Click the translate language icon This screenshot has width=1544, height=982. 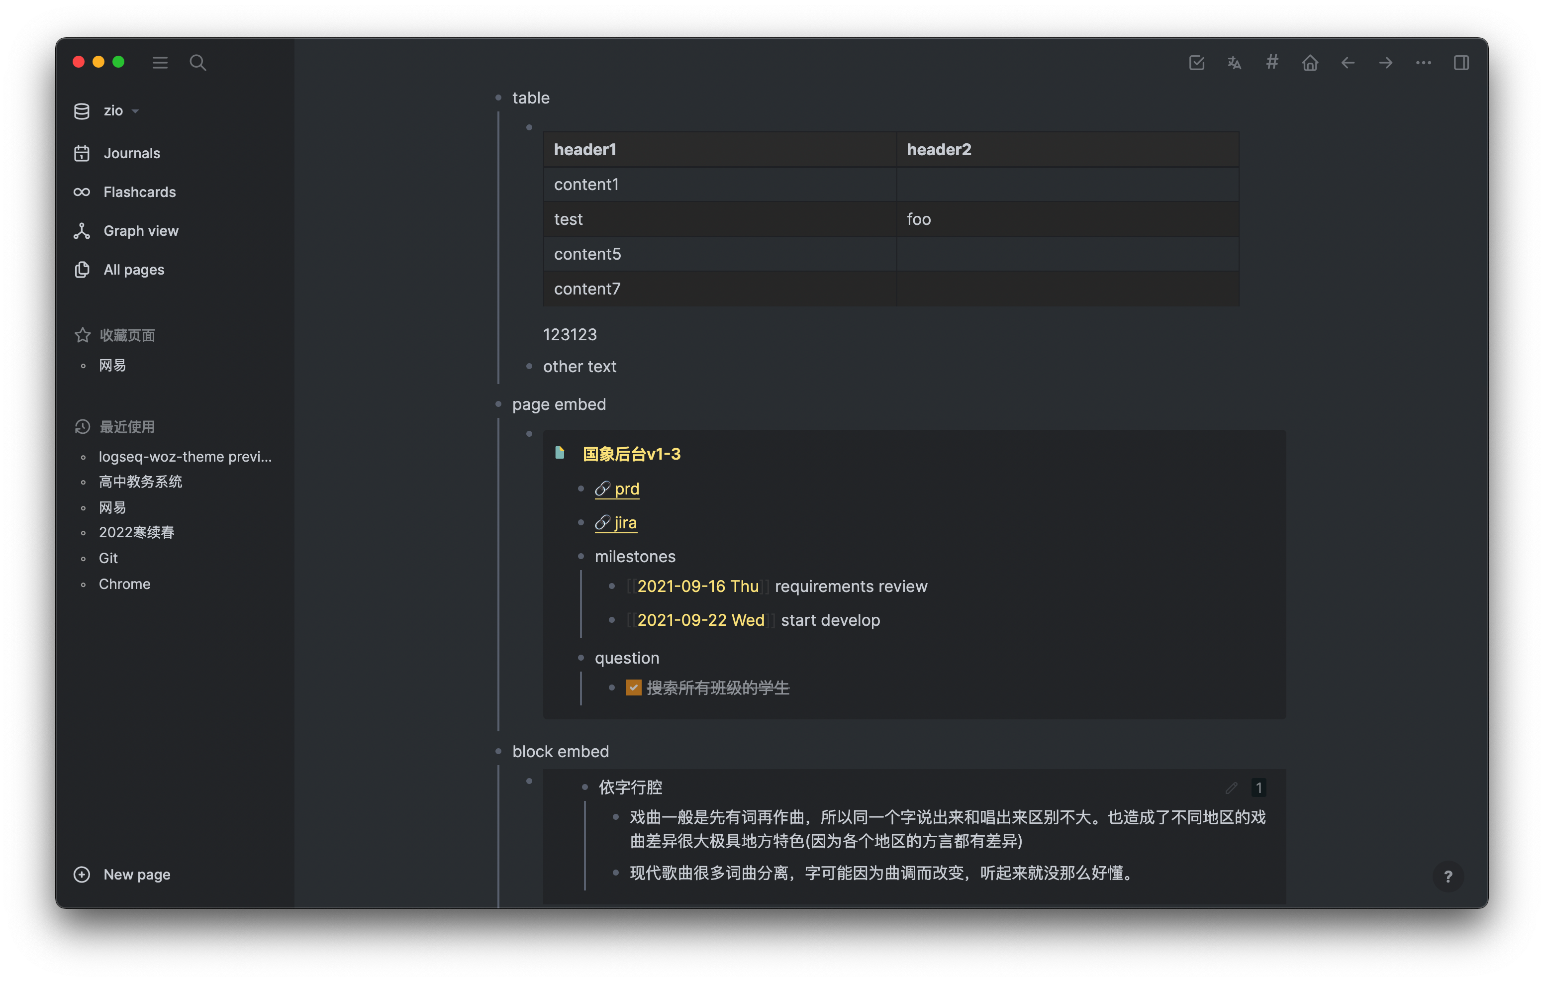[x=1234, y=62]
